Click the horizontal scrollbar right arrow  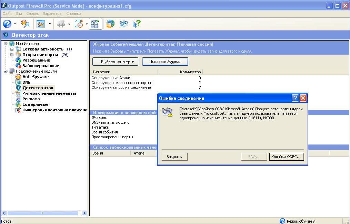pyautogui.click(x=84, y=213)
